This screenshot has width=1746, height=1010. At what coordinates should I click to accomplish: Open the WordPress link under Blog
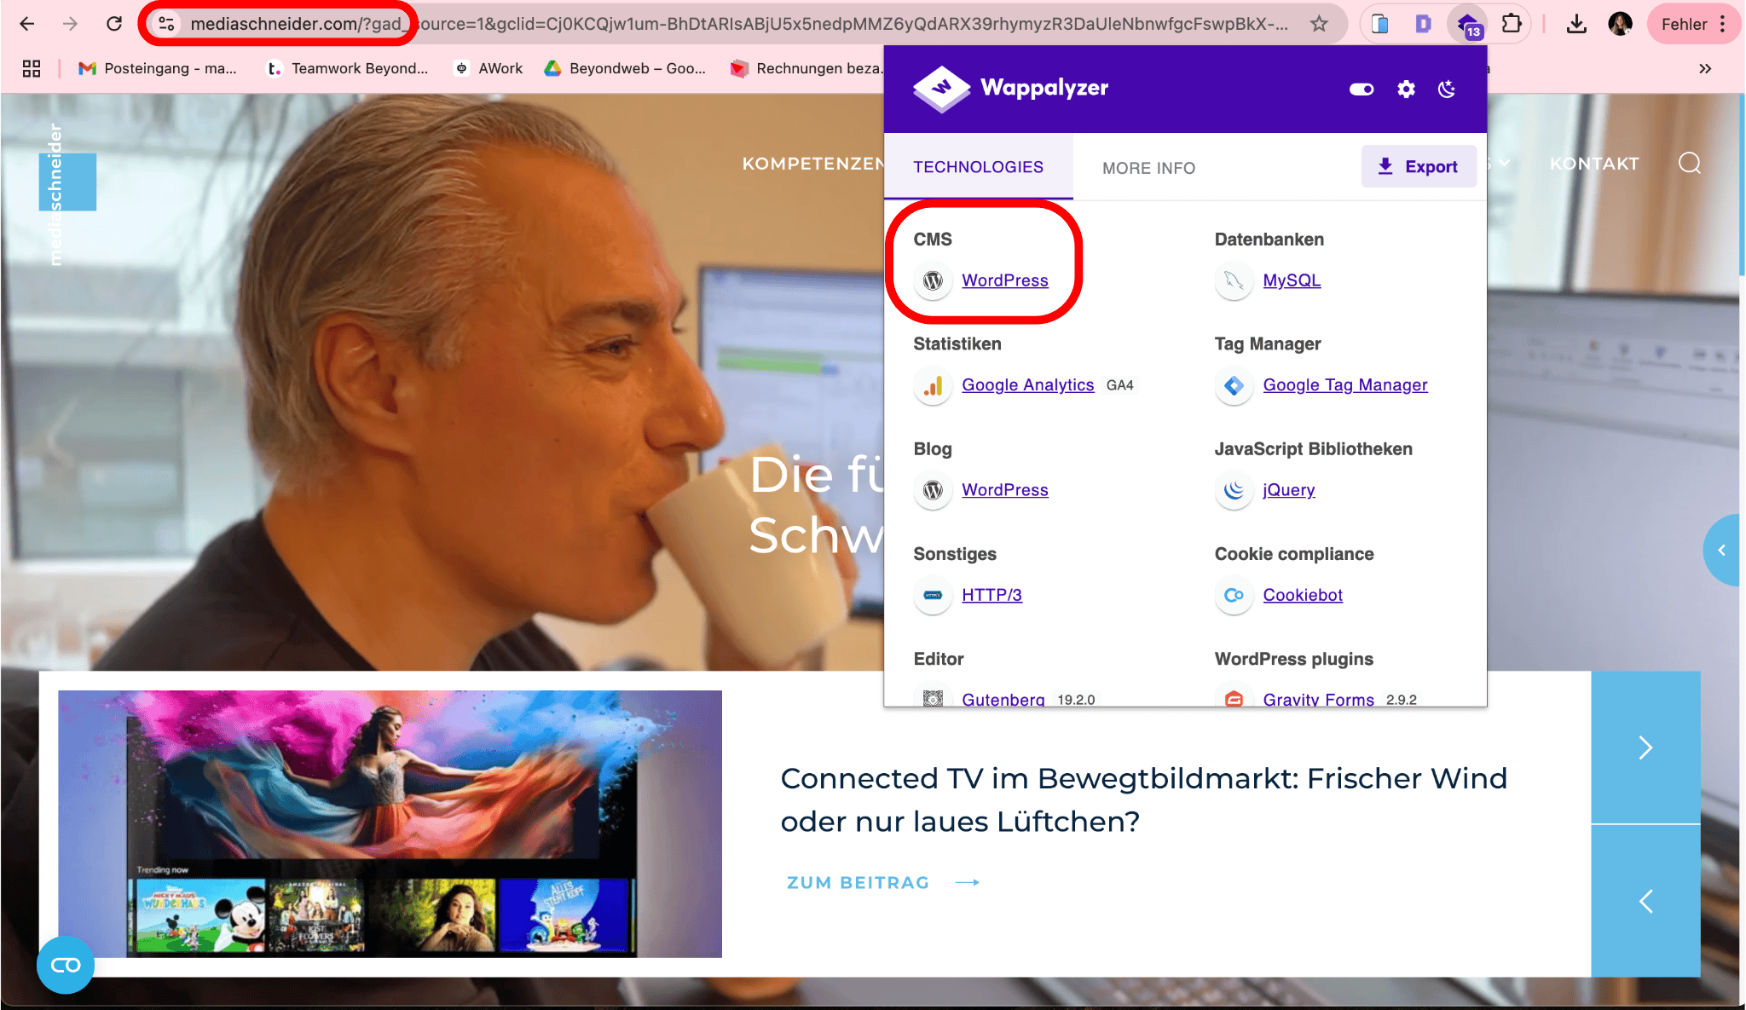[x=1004, y=490]
